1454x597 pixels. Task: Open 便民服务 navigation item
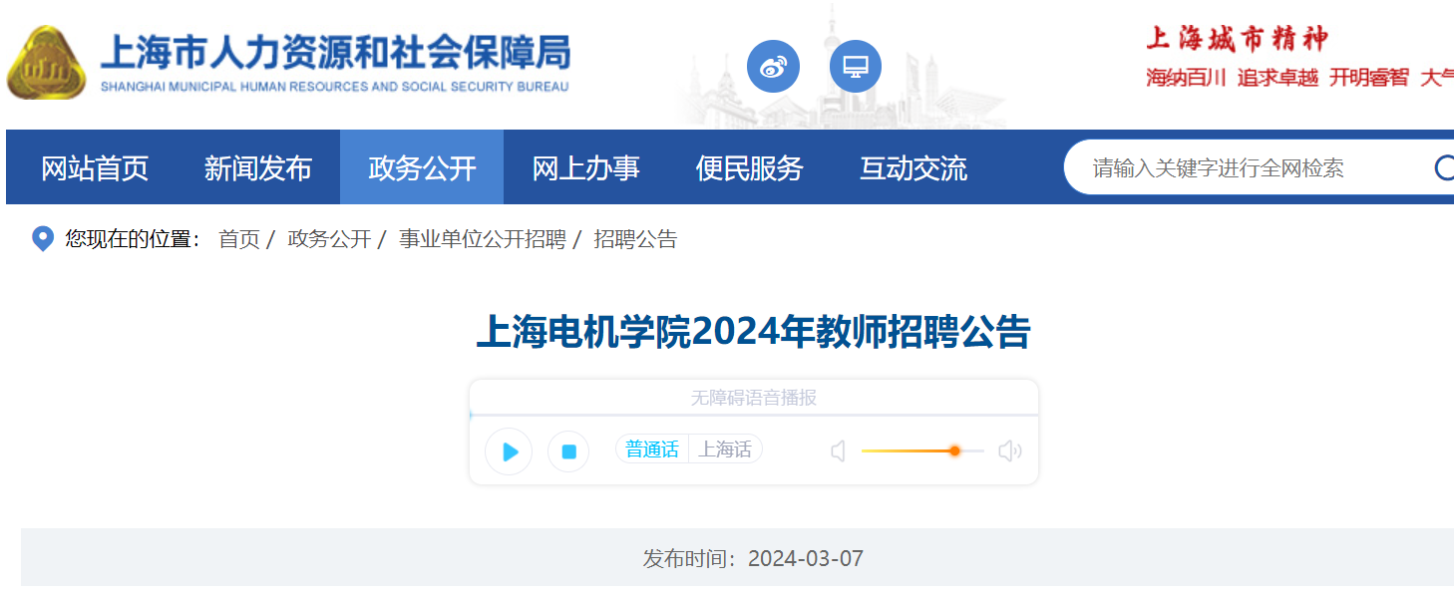pos(749,167)
